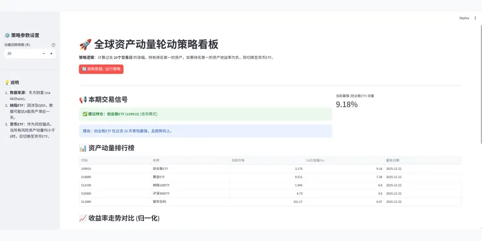This screenshot has height=241, width=482.
Task: Focus the lookback days input showing 20
Action: click(22, 53)
